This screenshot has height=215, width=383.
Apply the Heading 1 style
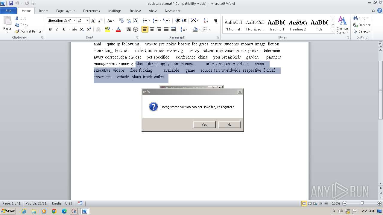point(276,25)
